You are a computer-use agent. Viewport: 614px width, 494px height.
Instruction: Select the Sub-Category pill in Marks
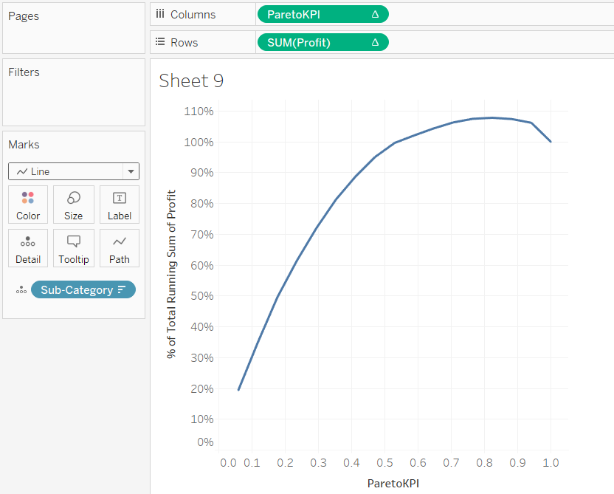pos(83,289)
